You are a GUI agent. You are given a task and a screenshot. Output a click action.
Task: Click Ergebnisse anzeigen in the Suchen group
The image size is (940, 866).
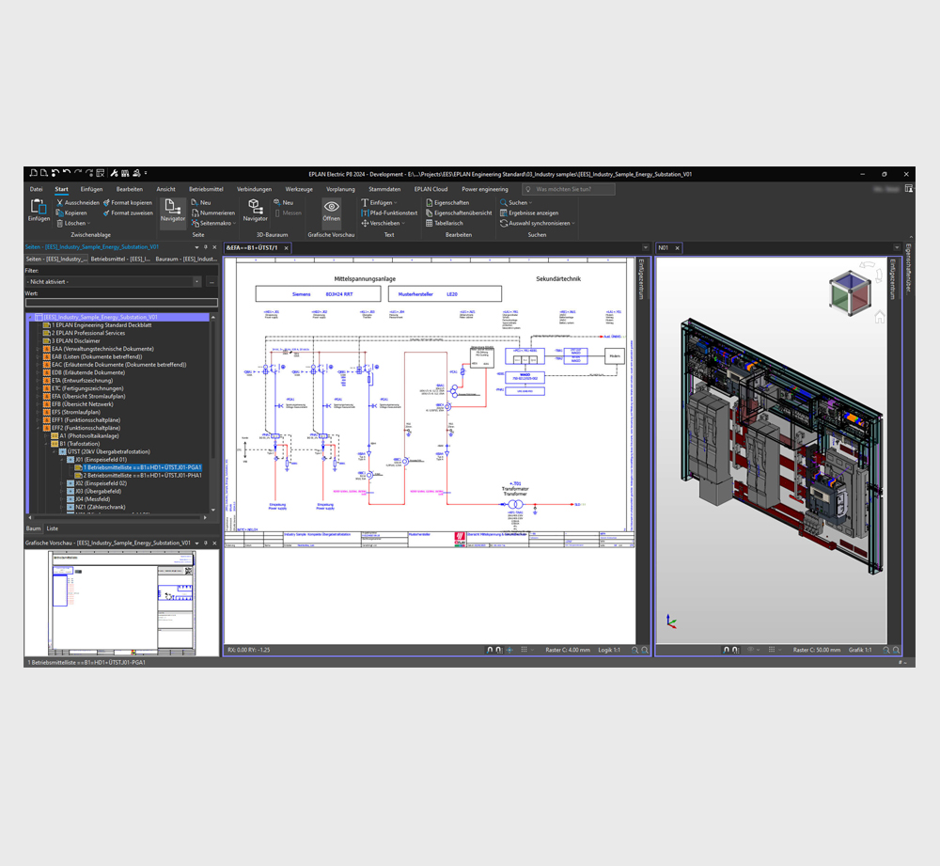coord(529,213)
